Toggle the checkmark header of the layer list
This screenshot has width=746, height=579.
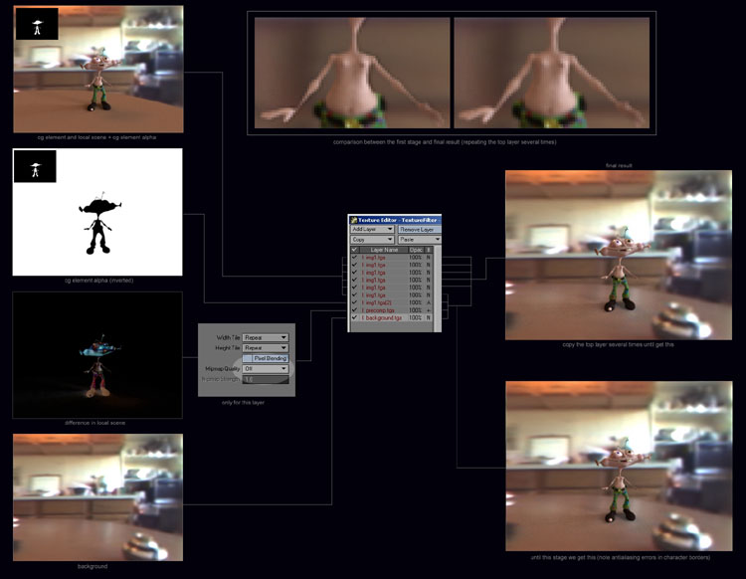tap(354, 250)
